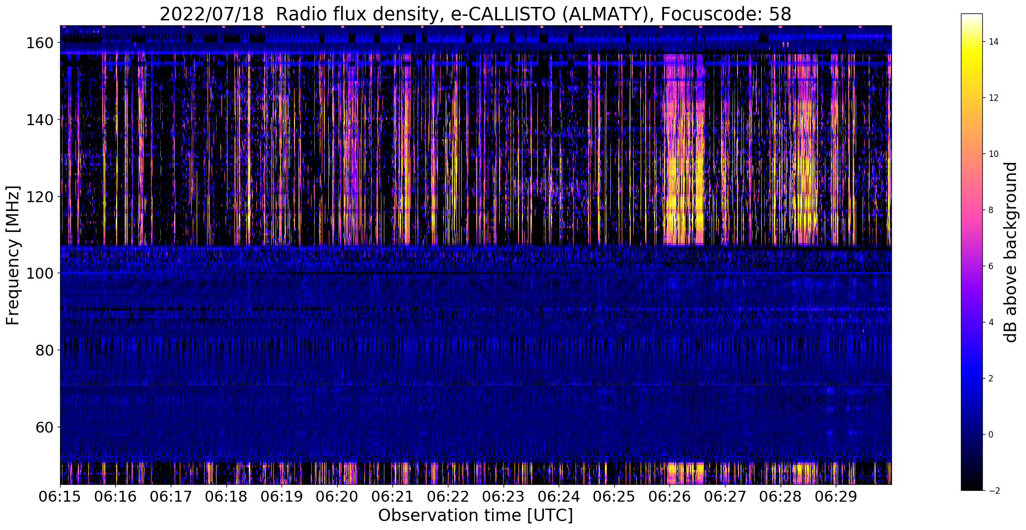
Task: Click the 06:21 time tick label
Action: point(392,496)
